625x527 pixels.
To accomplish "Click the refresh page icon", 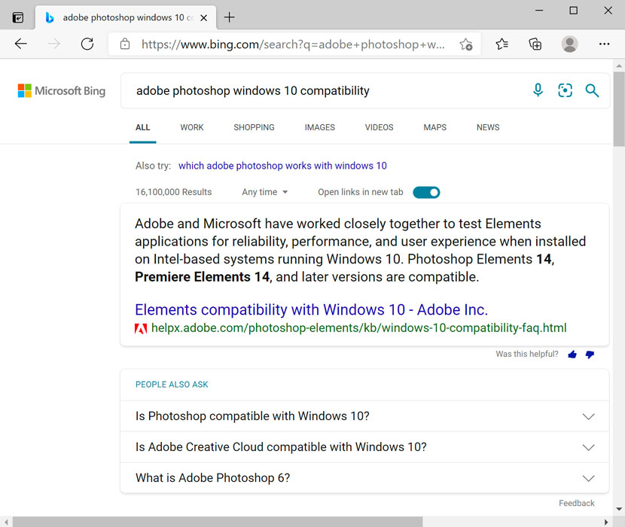I will click(x=87, y=44).
